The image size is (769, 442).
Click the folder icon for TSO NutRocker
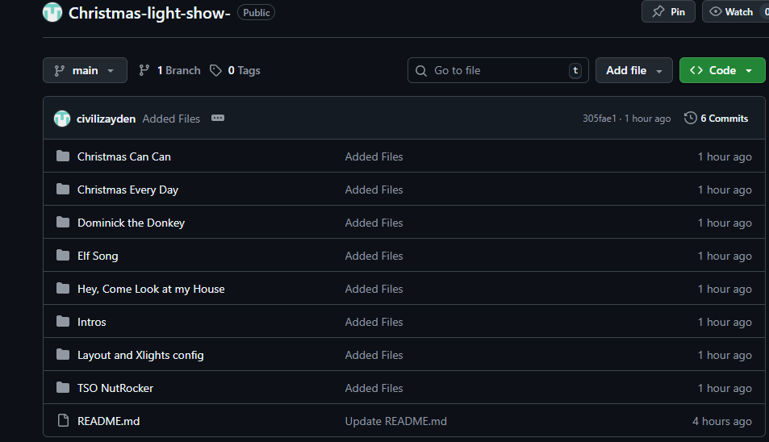(x=63, y=388)
